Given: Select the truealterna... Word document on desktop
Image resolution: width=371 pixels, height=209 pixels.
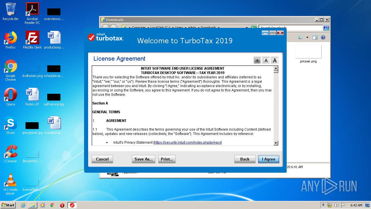Looking at the screenshot, I should pyautogui.click(x=54, y=125).
